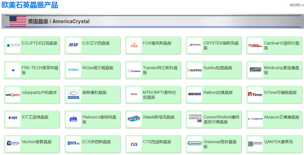Click the QANTEK logo icon
This screenshot has width=304, height=155.
coord(255,144)
